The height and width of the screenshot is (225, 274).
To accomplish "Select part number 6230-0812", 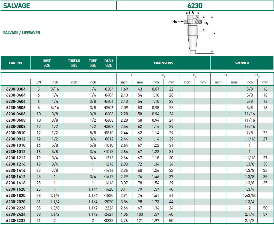I will [x=16, y=139].
